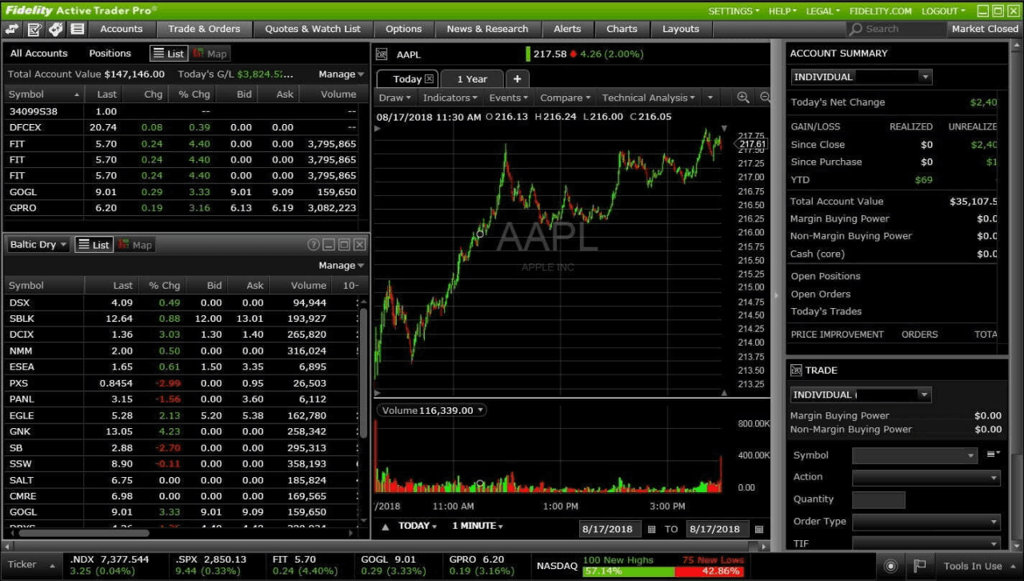Screen dimensions: 1024x581
Task: Switch Baltic Dry watch list to List view
Action: coord(93,245)
